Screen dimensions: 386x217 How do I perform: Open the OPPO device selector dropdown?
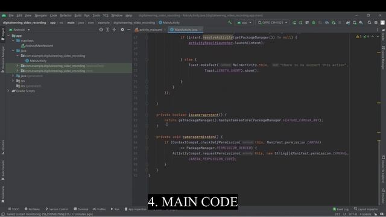273,22
